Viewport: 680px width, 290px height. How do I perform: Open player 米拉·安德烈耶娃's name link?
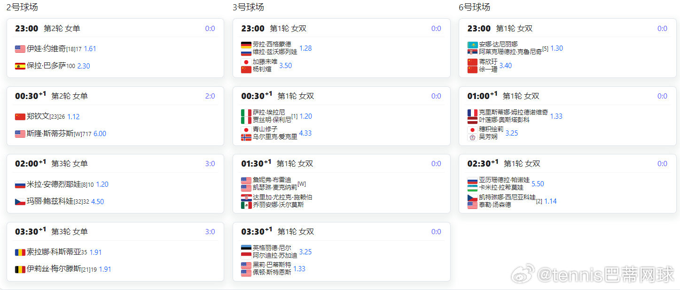[x=54, y=184]
